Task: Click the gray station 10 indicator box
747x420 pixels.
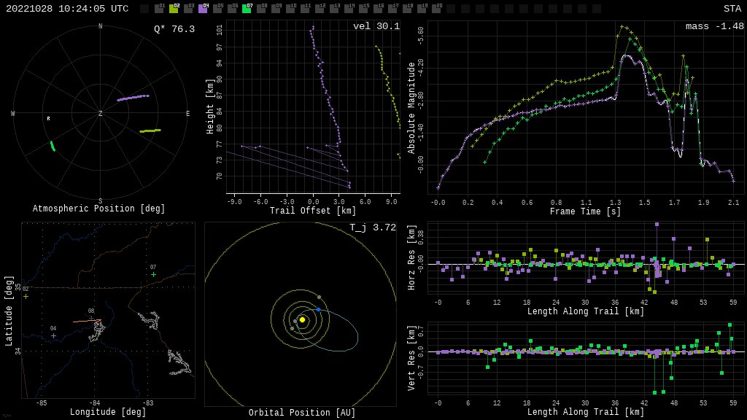Action: tap(290, 9)
